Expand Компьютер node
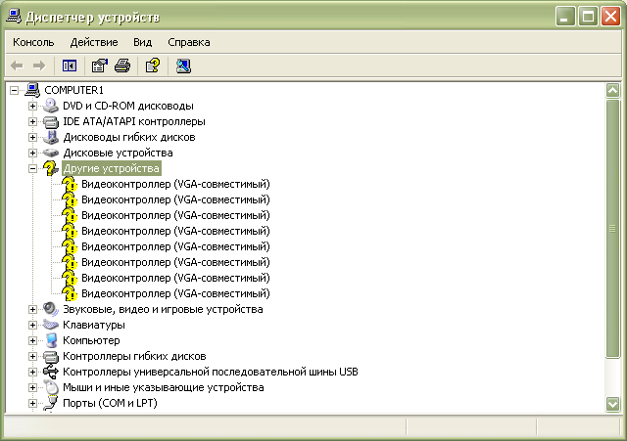 point(32,340)
